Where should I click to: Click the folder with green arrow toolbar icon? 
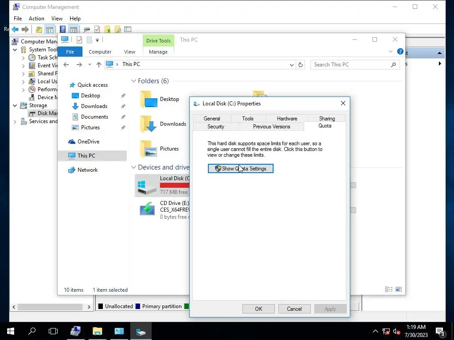coord(107,29)
